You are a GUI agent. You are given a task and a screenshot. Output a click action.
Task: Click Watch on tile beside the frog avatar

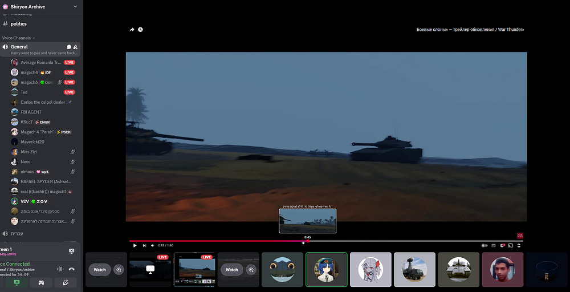point(231,269)
